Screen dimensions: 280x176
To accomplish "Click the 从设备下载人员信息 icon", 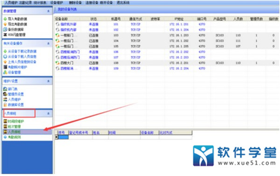I will tap(5, 56).
